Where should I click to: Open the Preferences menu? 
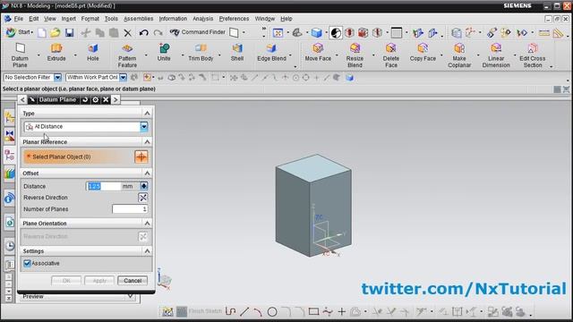click(234, 19)
